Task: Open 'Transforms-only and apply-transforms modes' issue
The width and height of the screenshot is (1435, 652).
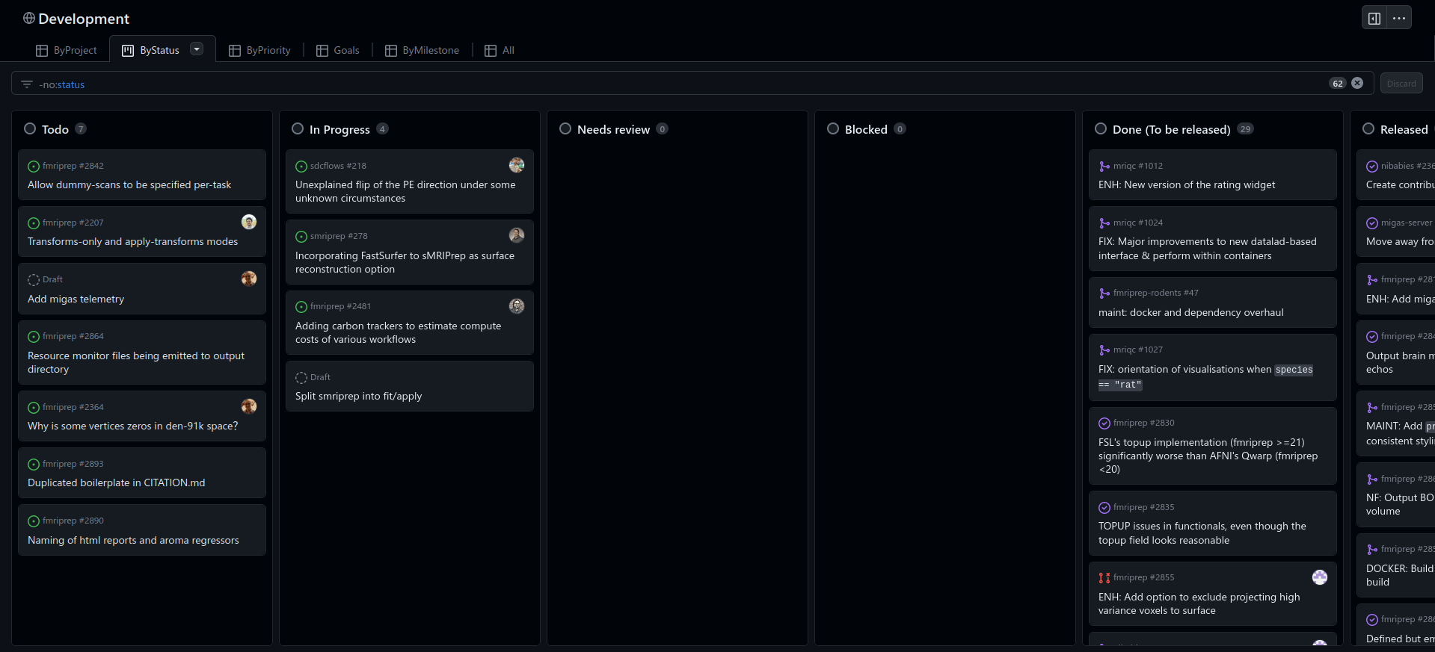Action: coord(133,241)
